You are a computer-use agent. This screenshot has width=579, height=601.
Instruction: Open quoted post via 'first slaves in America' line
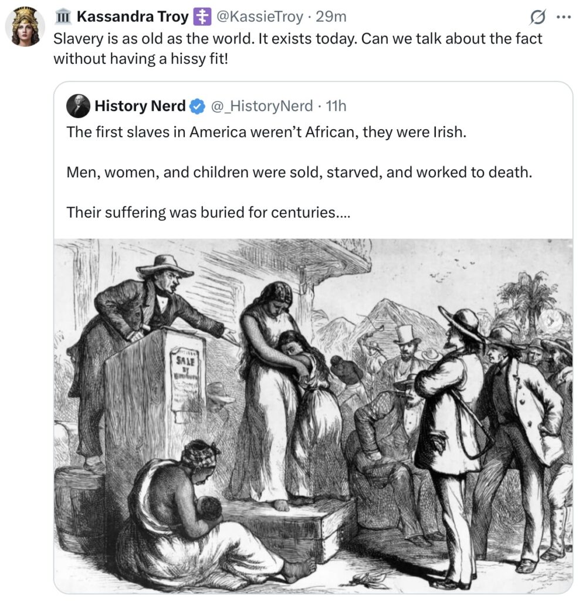tap(266, 132)
